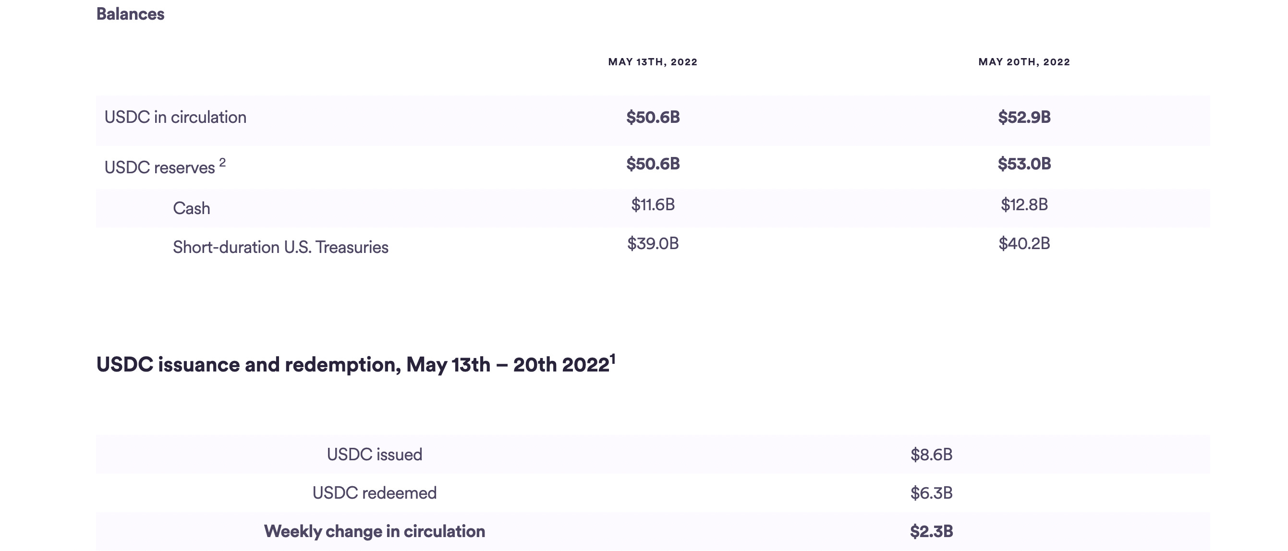1288x551 pixels.
Task: Select the $40.2B Treasuries value
Action: (x=1024, y=244)
